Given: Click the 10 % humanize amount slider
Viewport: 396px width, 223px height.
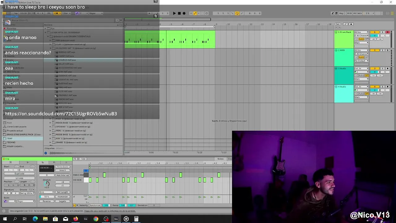Looking at the screenshot, I should click(x=47, y=197).
